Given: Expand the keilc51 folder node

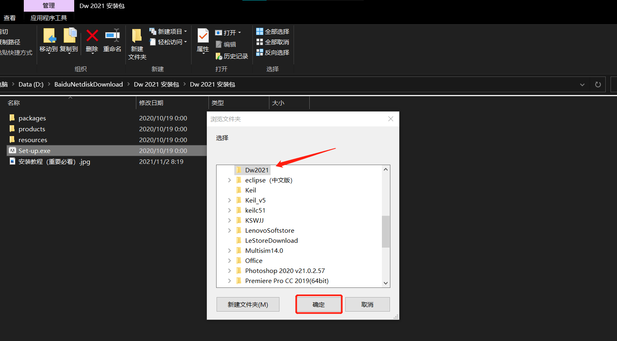Looking at the screenshot, I should (229, 210).
